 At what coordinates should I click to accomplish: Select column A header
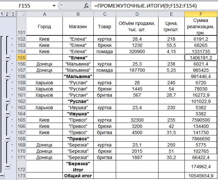(x=44, y=14)
